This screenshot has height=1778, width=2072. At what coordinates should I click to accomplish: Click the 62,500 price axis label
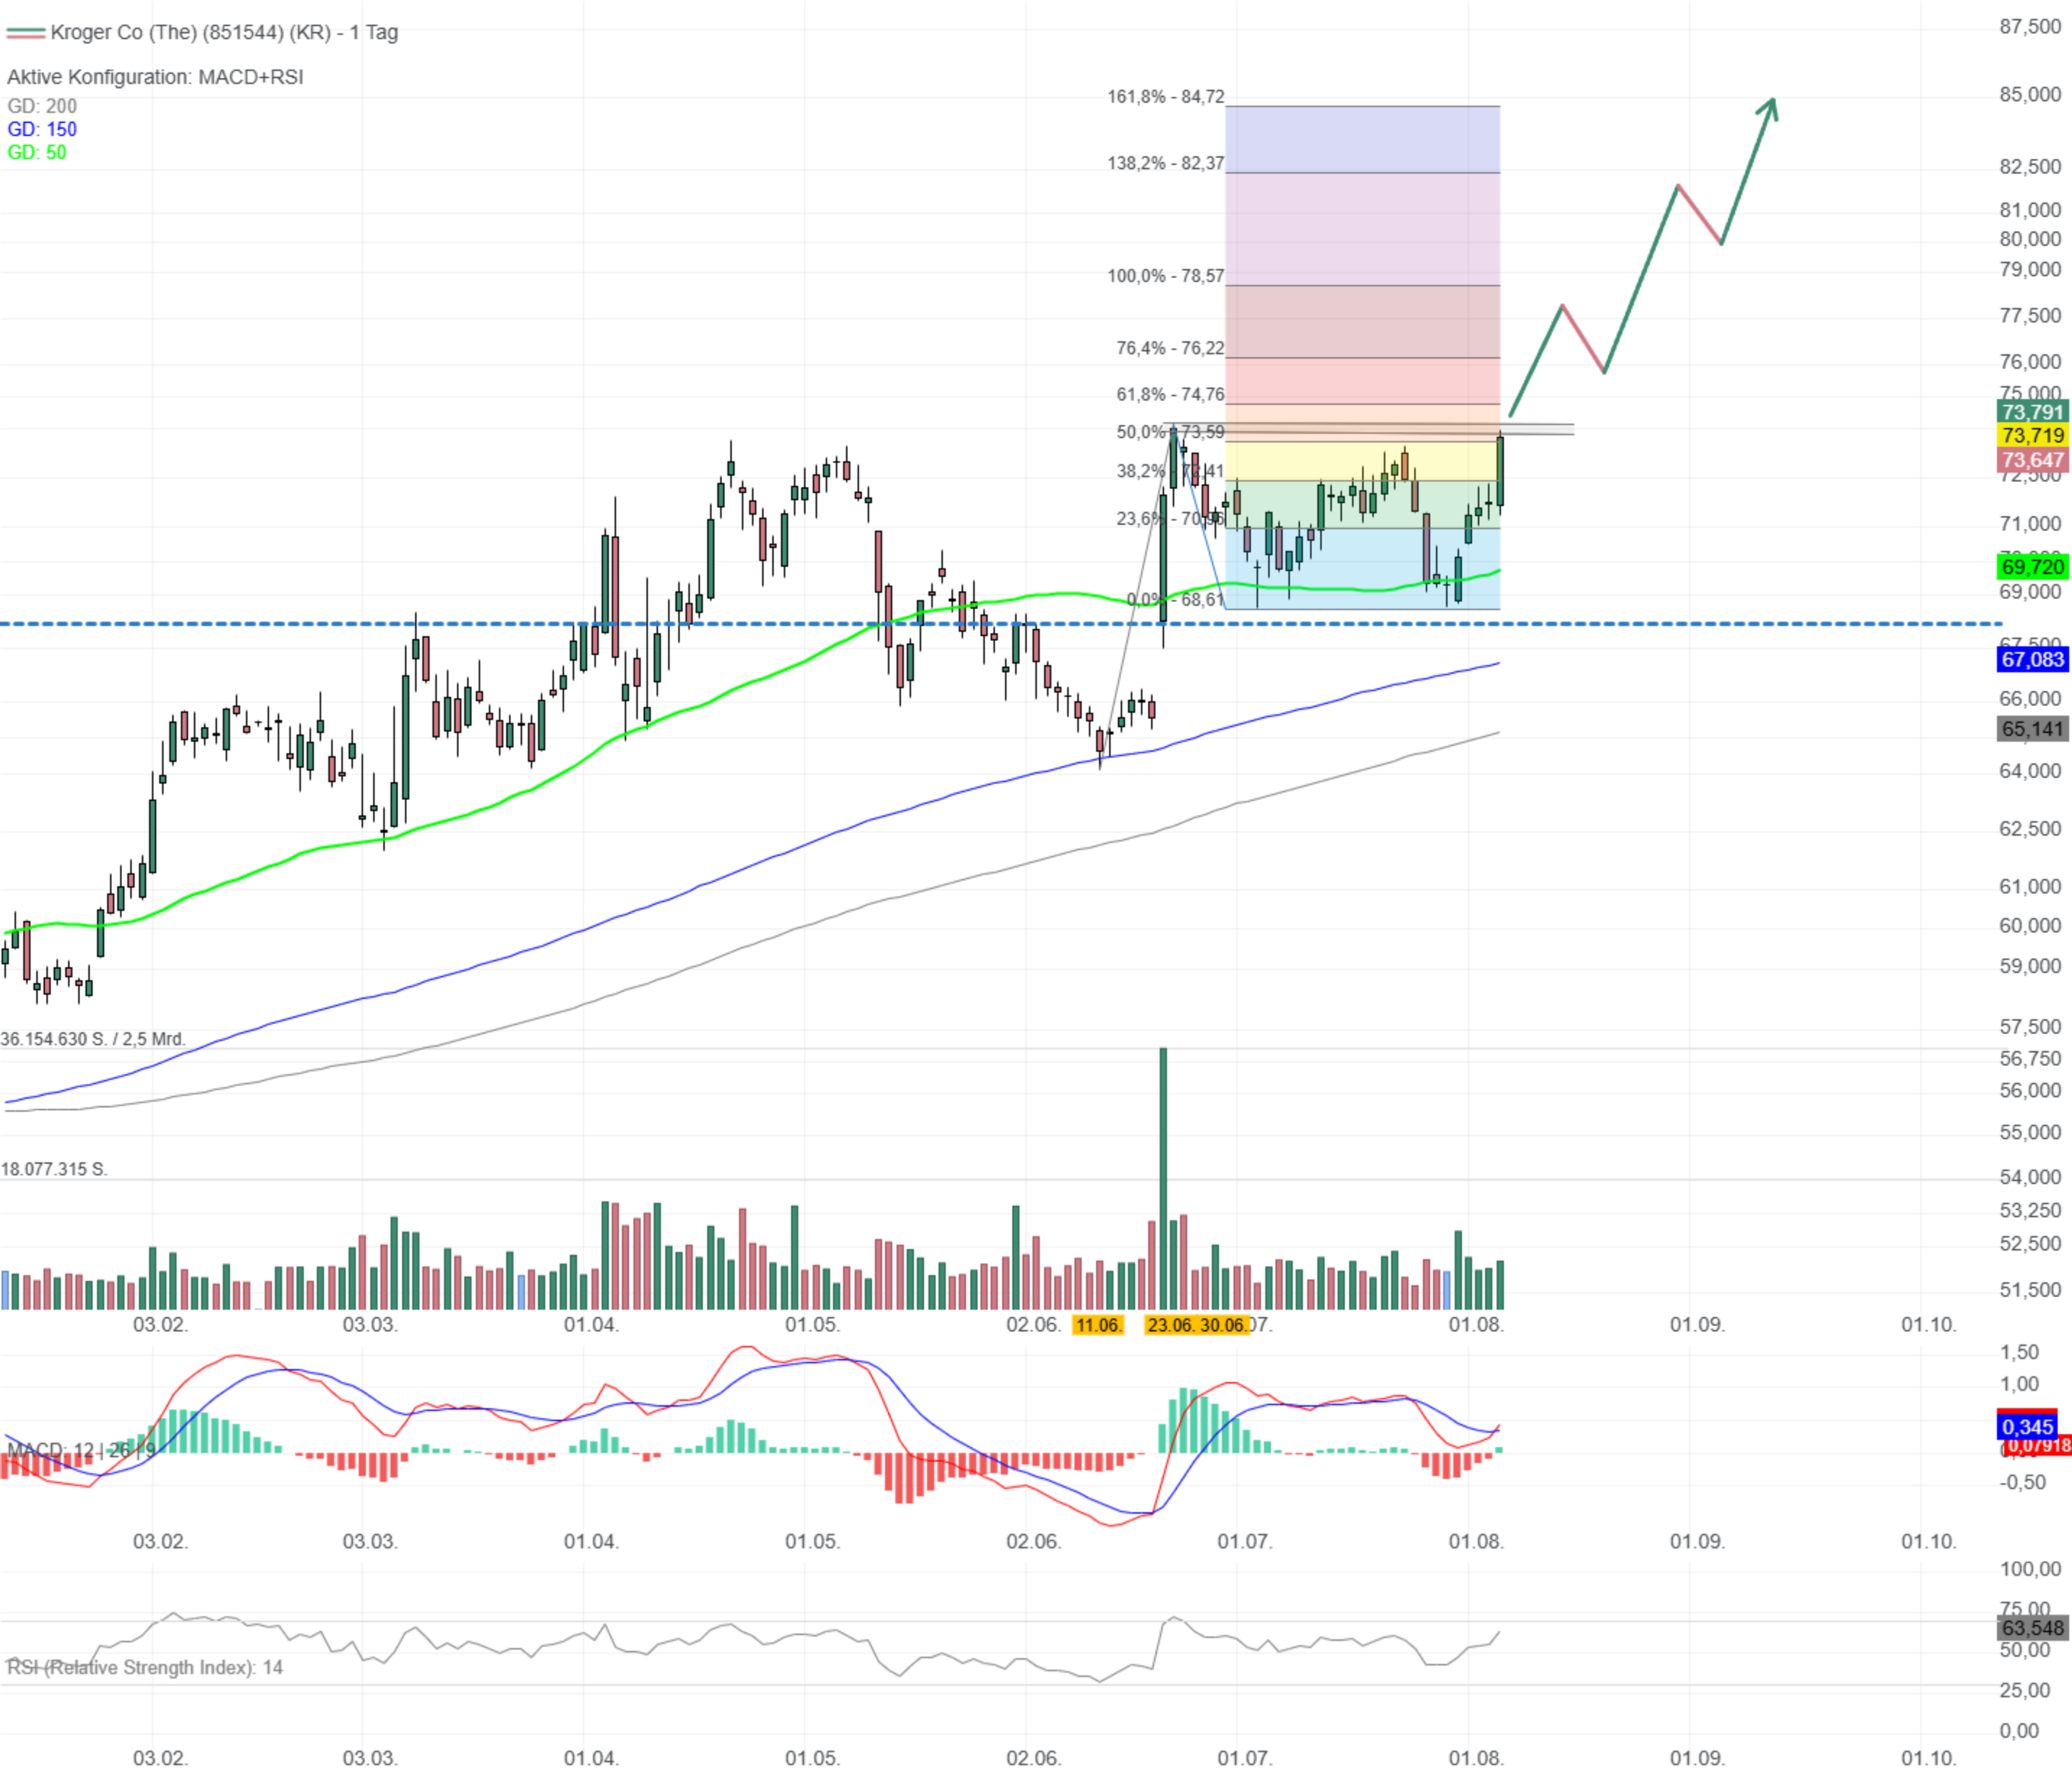coord(2030,828)
